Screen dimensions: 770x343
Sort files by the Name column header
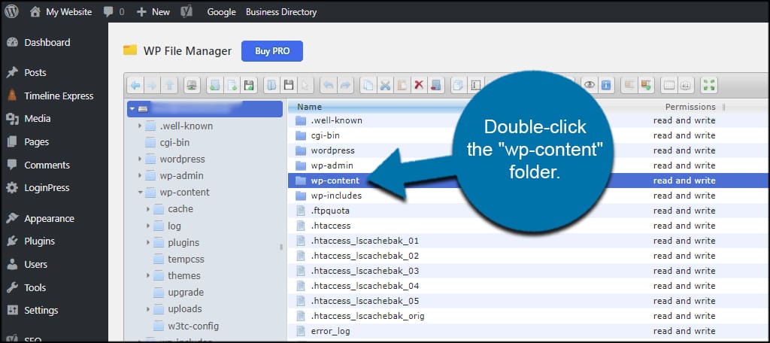point(309,107)
